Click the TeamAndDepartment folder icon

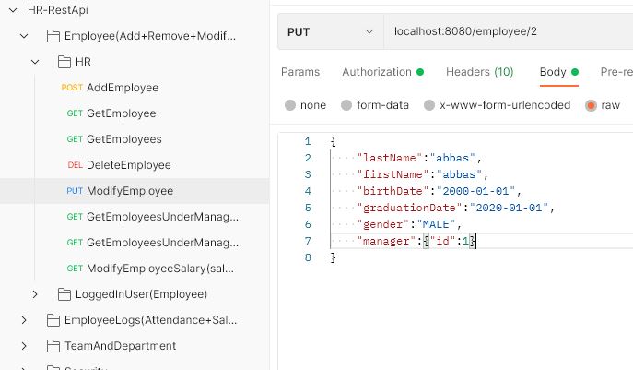point(53,346)
